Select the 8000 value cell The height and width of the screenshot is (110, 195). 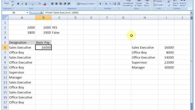[166, 53]
